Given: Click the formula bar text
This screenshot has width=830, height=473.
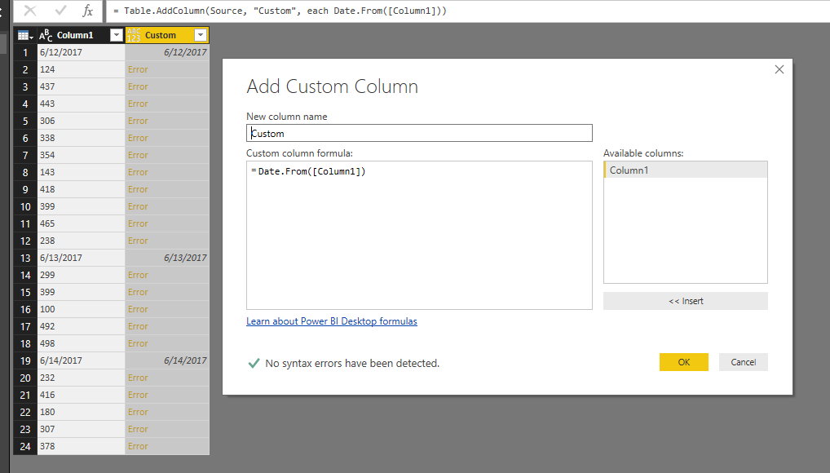Looking at the screenshot, I should click(280, 11).
